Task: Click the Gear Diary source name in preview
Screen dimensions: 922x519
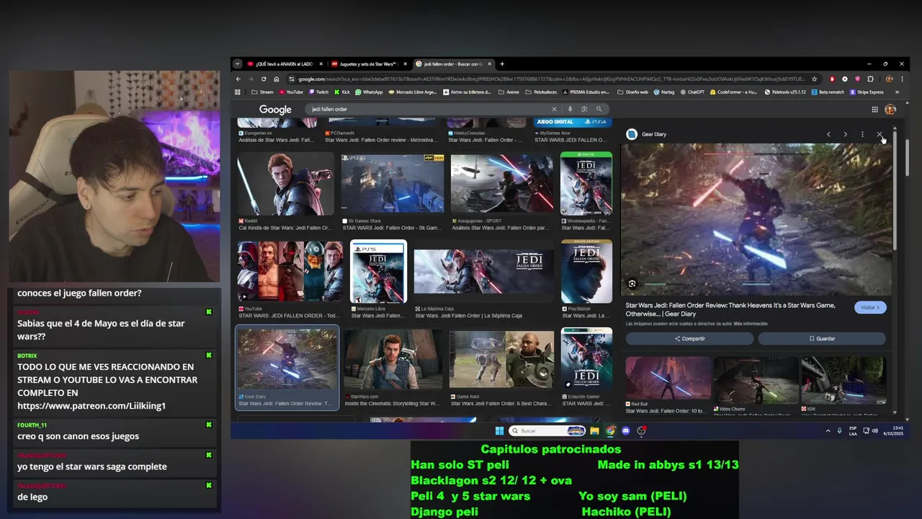Action: coord(654,134)
